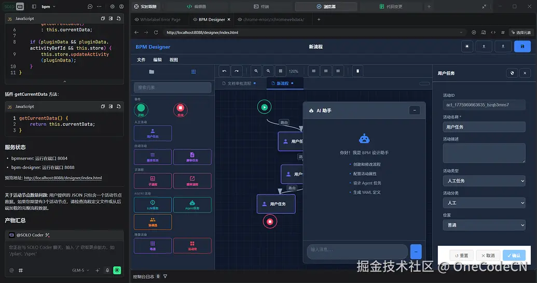Send message in AI assistant

click(x=416, y=251)
